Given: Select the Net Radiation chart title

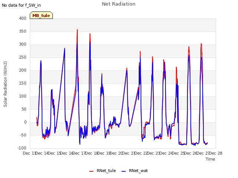Looking at the screenshot, I should coord(119,4).
